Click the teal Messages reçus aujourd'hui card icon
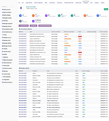Image resolution: width=109 pixels, height=121 pixels. (59, 16)
